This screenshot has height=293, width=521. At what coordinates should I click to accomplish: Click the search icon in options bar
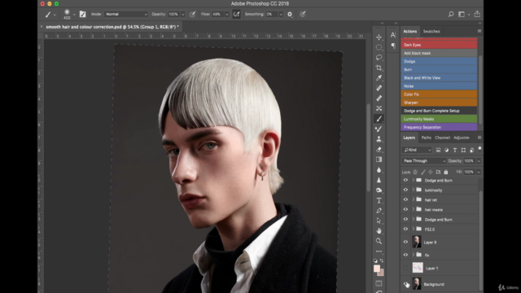[451, 15]
